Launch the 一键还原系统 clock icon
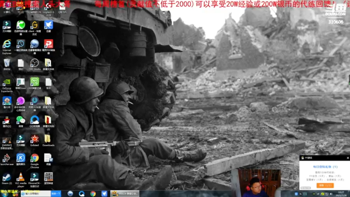Viewport: 350px width, 197px height. click(21, 46)
